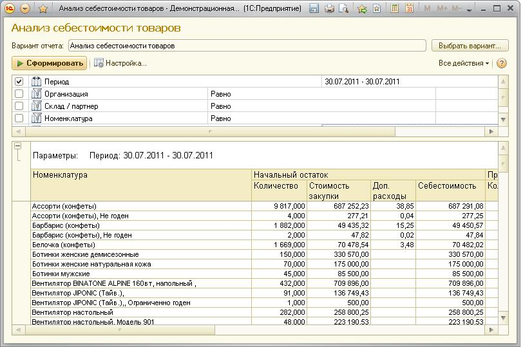Open the Все действия dropdown menu
Image resolution: width=523 pixels, height=347 pixels.
click(463, 63)
